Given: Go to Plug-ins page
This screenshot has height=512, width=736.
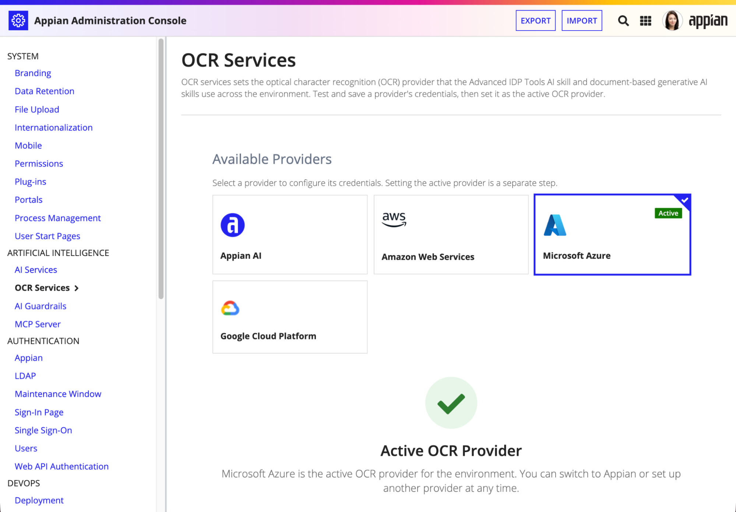Looking at the screenshot, I should click(31, 182).
